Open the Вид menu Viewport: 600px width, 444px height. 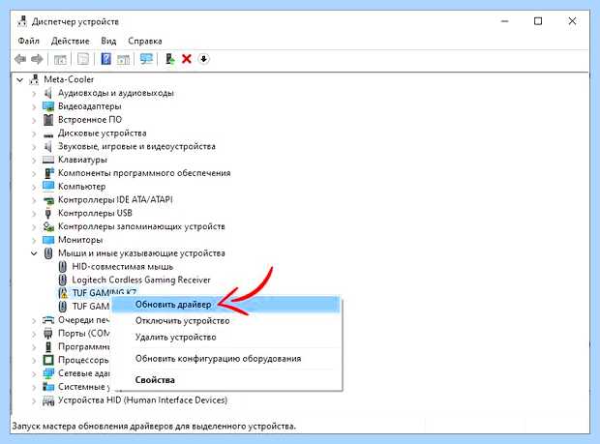click(108, 41)
